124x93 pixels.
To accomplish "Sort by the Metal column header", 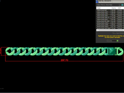I will [x=104, y=8].
